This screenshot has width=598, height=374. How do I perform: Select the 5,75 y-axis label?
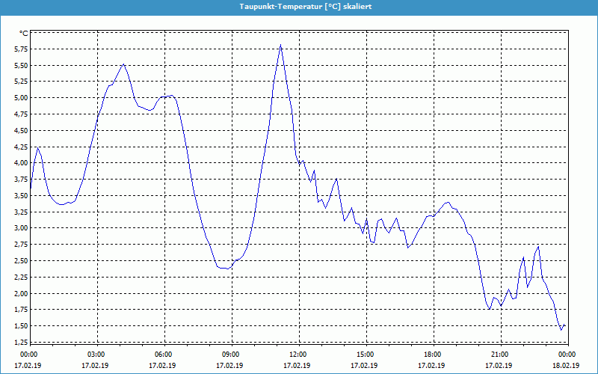20,49
